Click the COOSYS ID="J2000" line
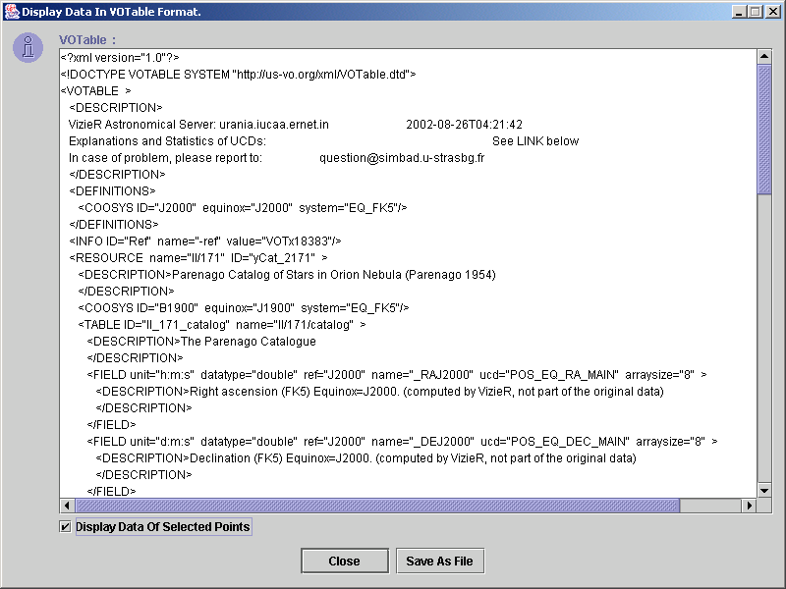The width and height of the screenshot is (786, 589). (243, 208)
